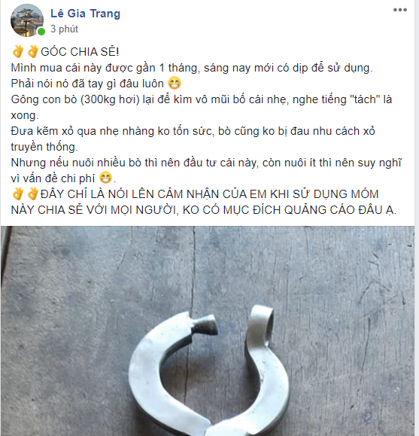Open the post via '3 phút' timestamp
419x436 pixels.
click(64, 29)
